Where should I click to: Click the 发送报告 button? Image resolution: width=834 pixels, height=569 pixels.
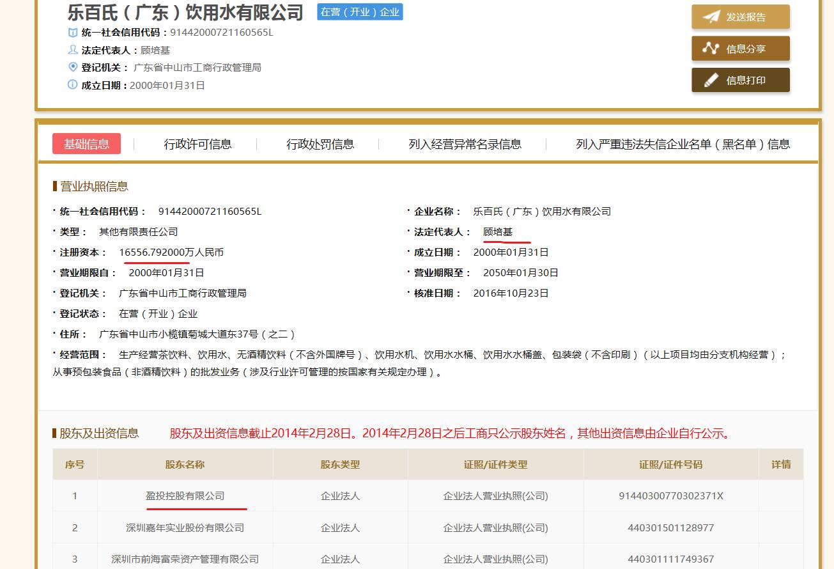point(741,17)
